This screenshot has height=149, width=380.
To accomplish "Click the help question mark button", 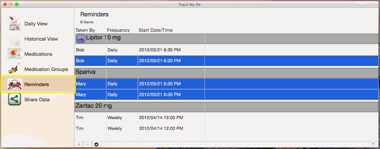I will (372, 144).
